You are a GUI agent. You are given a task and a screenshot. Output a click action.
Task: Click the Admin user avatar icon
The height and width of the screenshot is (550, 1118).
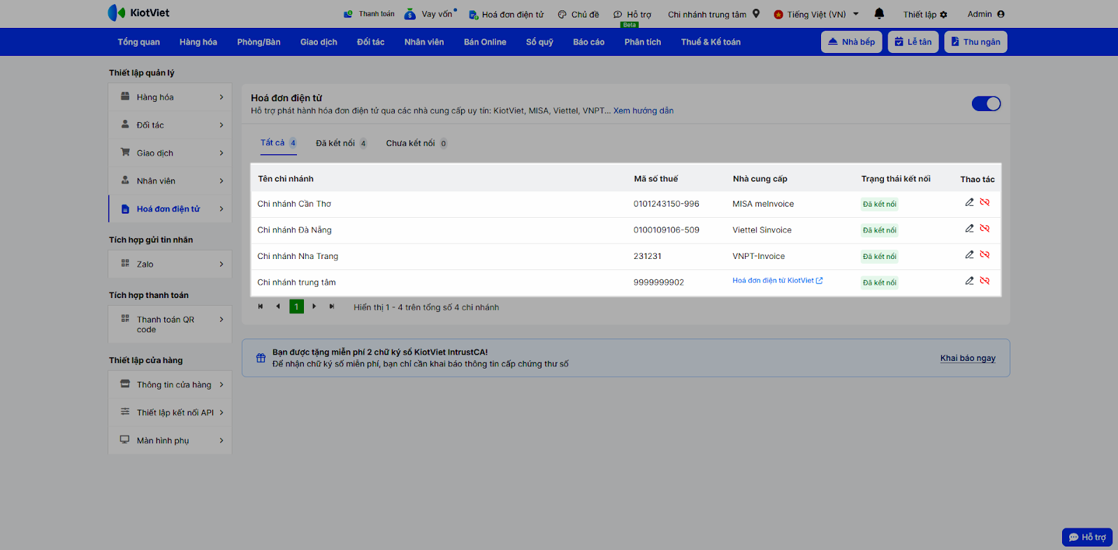coord(1001,14)
